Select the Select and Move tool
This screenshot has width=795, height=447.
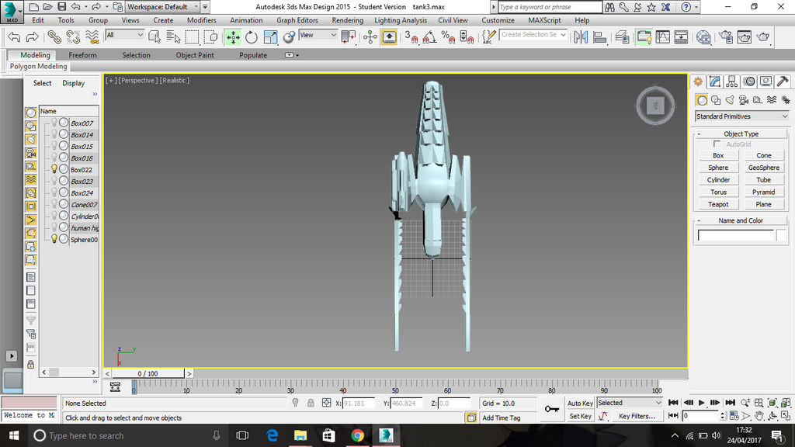(x=234, y=37)
